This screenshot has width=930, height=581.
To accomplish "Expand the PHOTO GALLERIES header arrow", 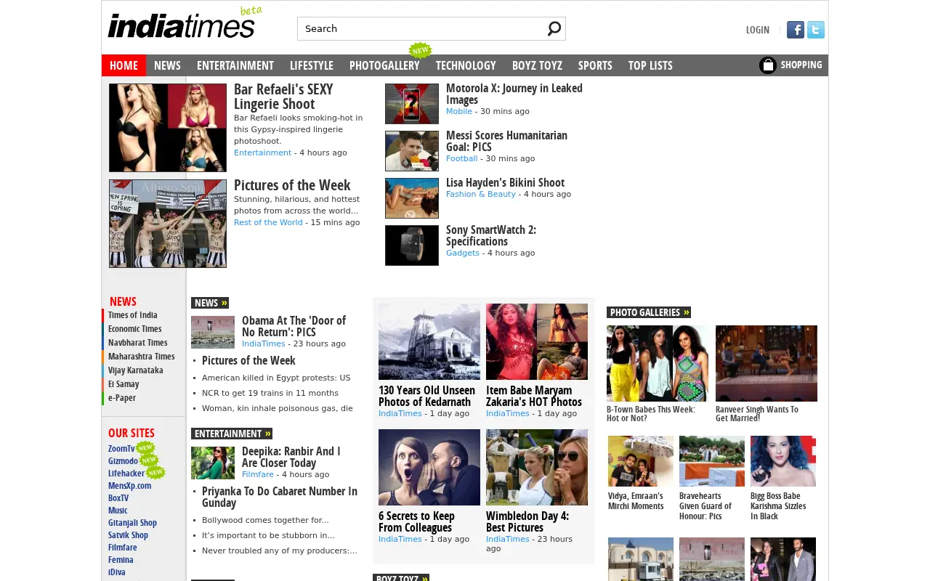I will pos(687,312).
